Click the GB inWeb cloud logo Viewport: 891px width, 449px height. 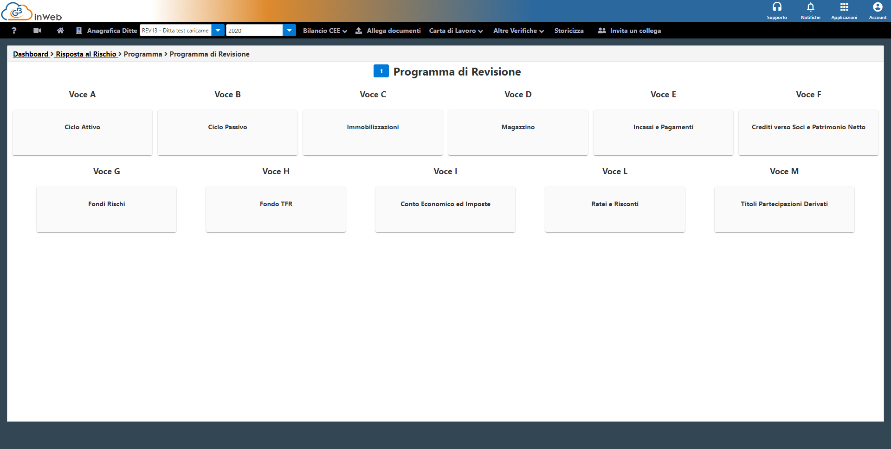click(31, 12)
